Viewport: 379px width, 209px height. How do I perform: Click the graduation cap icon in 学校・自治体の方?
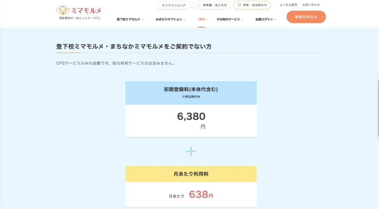tap(239, 5)
